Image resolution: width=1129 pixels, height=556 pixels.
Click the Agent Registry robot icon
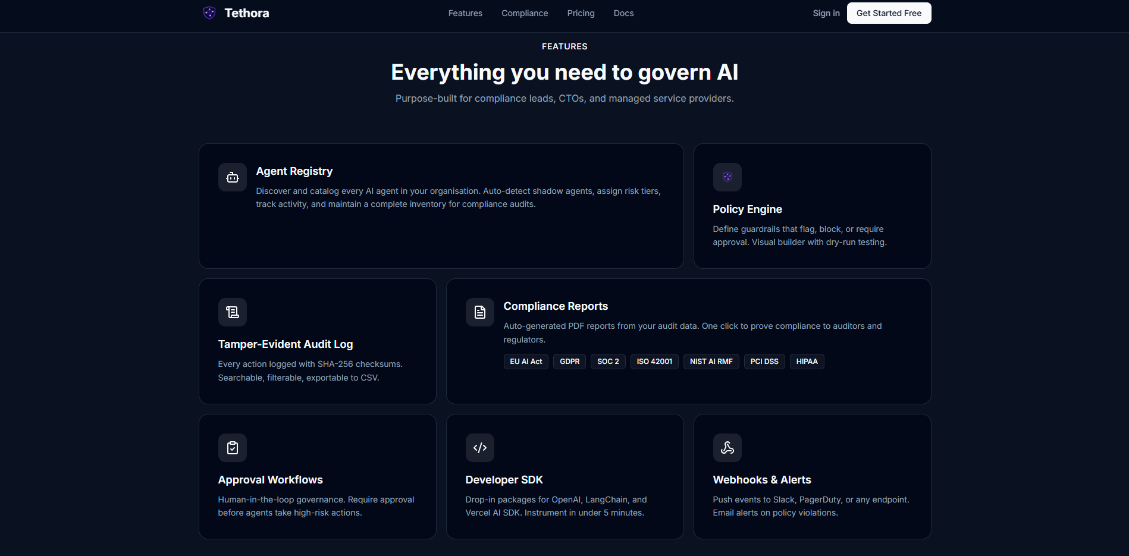pos(232,177)
